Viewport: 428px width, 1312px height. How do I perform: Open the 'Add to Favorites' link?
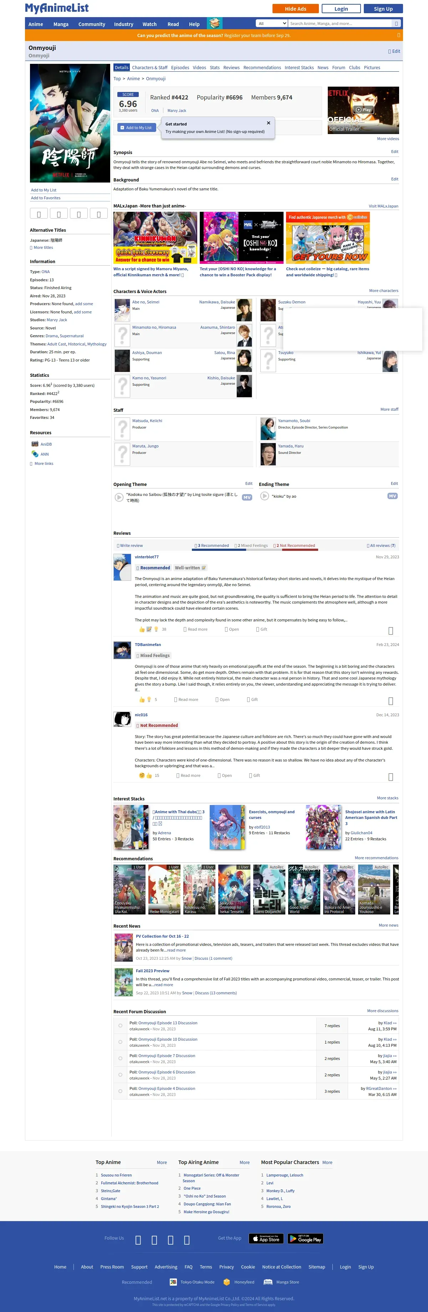point(46,198)
